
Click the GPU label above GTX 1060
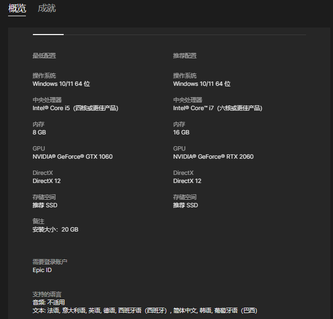(39, 148)
